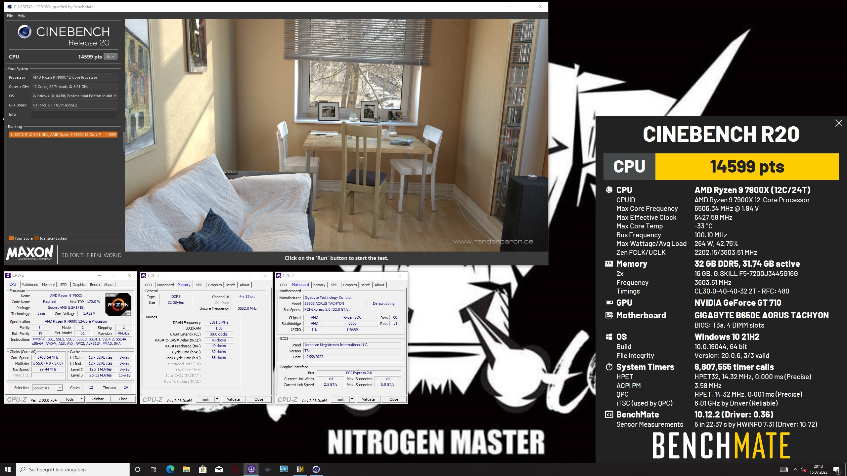
Task: Click the CPU-Z title icon in the Memory tab window
Action: (x=144, y=275)
